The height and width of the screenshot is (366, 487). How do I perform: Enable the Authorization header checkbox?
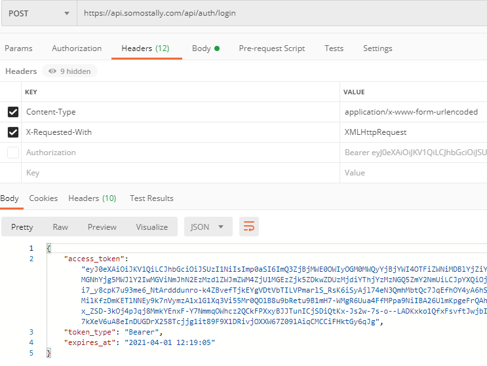point(13,153)
